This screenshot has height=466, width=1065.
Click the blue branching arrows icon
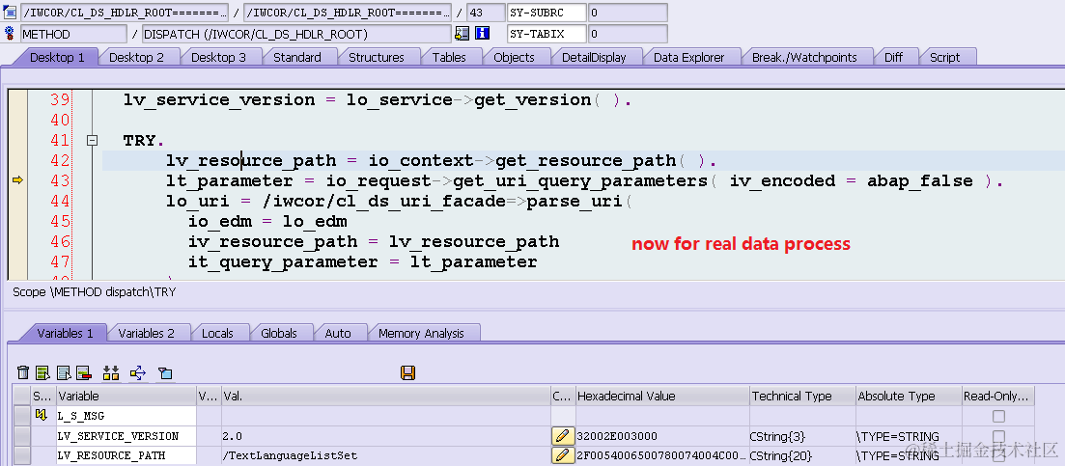click(138, 372)
